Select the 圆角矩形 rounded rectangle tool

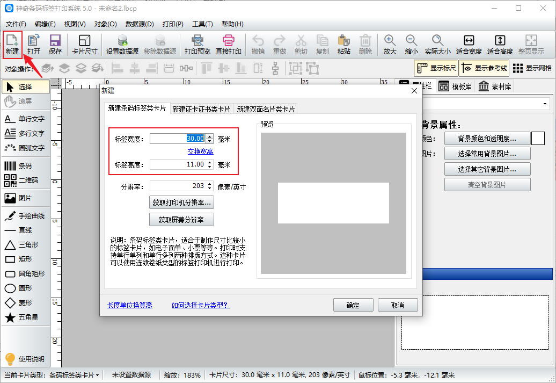(x=26, y=273)
